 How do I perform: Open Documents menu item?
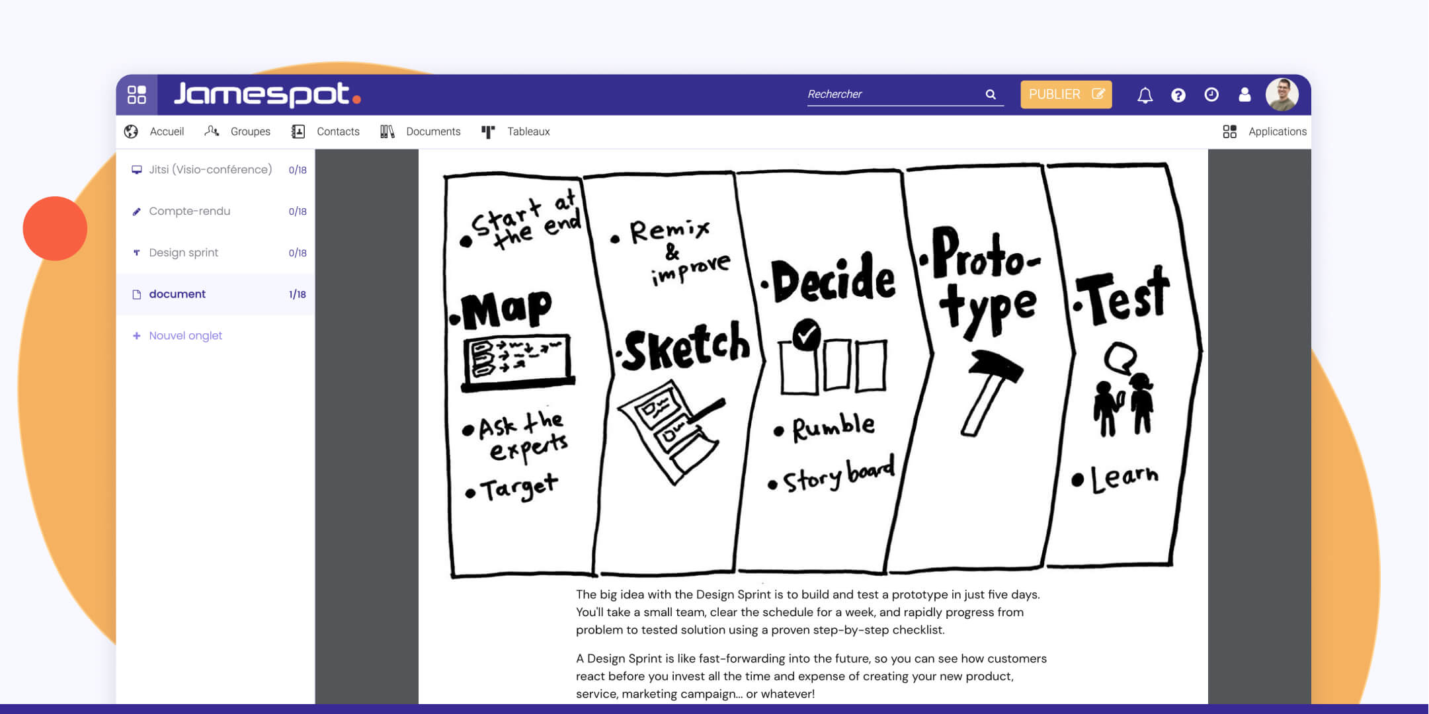point(433,132)
